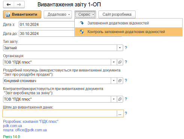Viewport: 184px width, 139px height.
Task: Click the Контрагент field with ТОВ "ПДК плюс"
Action: coord(57,99)
